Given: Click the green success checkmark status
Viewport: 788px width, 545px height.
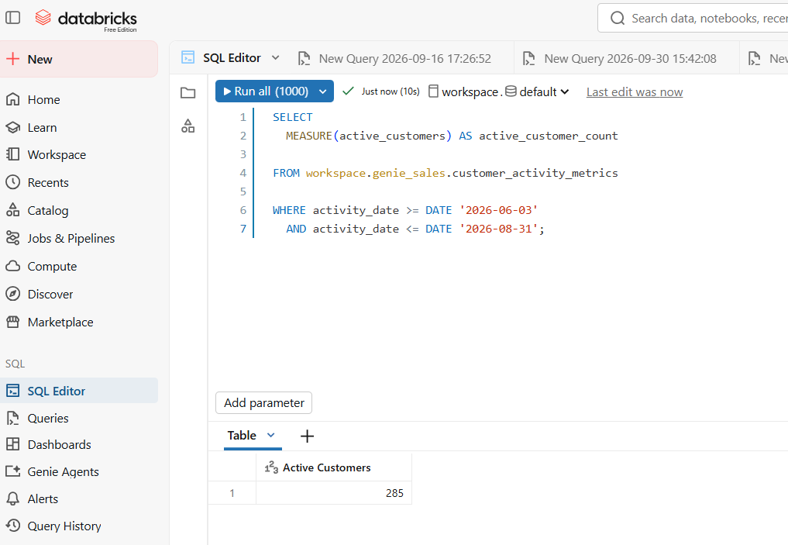Looking at the screenshot, I should coord(348,91).
